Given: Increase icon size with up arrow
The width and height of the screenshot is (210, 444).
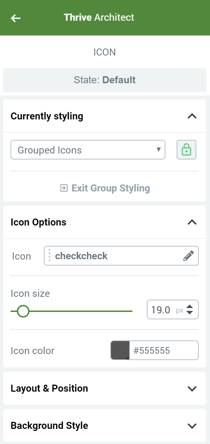Looking at the screenshot, I should tap(190, 306).
